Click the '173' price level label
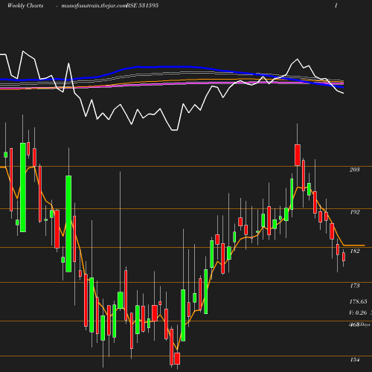The height and width of the screenshot is (372, 372). [x=355, y=286]
